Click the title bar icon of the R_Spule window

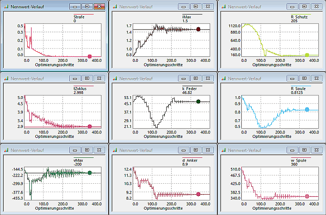pos(223,78)
